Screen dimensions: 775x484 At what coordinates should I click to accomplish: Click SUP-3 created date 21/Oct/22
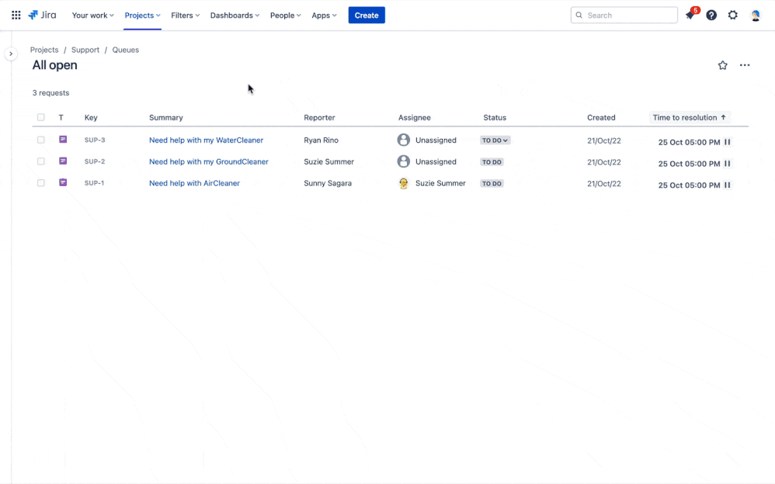coord(604,140)
